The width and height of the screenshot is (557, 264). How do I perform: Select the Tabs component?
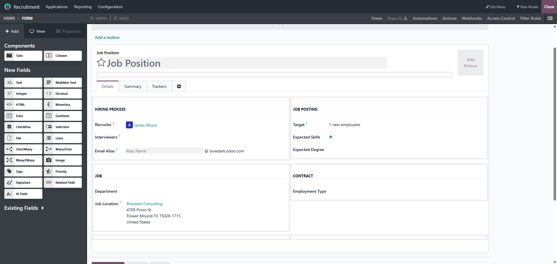tap(23, 56)
